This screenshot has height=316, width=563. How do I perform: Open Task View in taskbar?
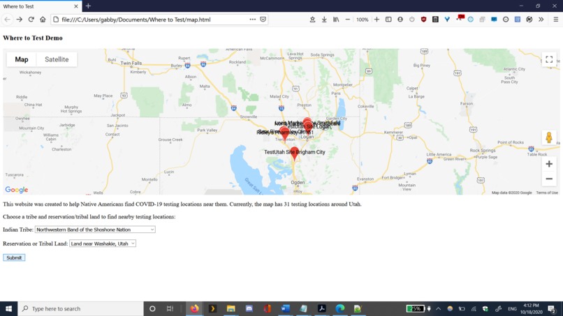point(170,308)
